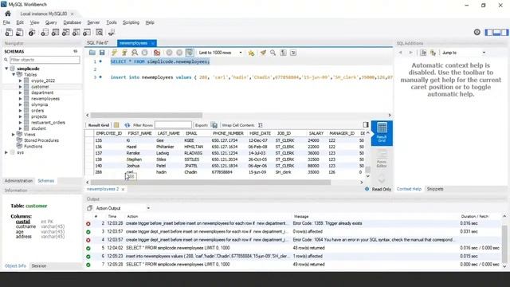510x287 pixels.
Task: Toggle continue-on-error for script execution
Action: (157, 53)
